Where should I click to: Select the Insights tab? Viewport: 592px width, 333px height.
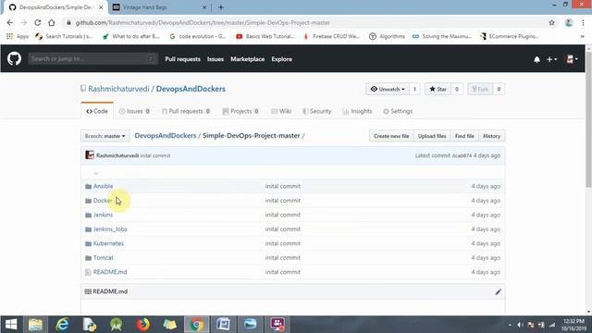point(357,111)
